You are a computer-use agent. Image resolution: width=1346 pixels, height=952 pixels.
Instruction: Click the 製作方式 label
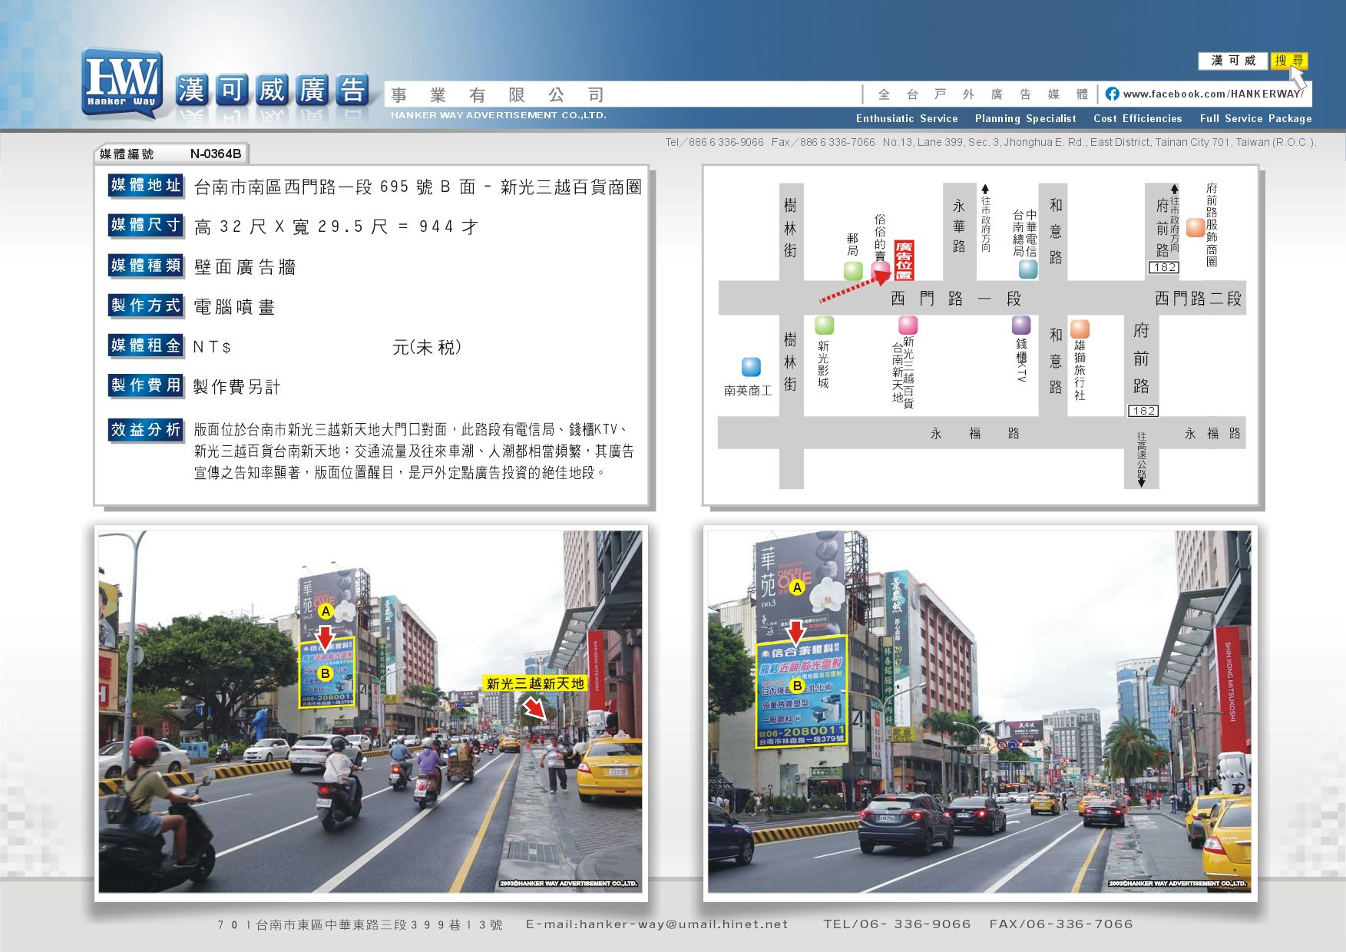point(146,306)
